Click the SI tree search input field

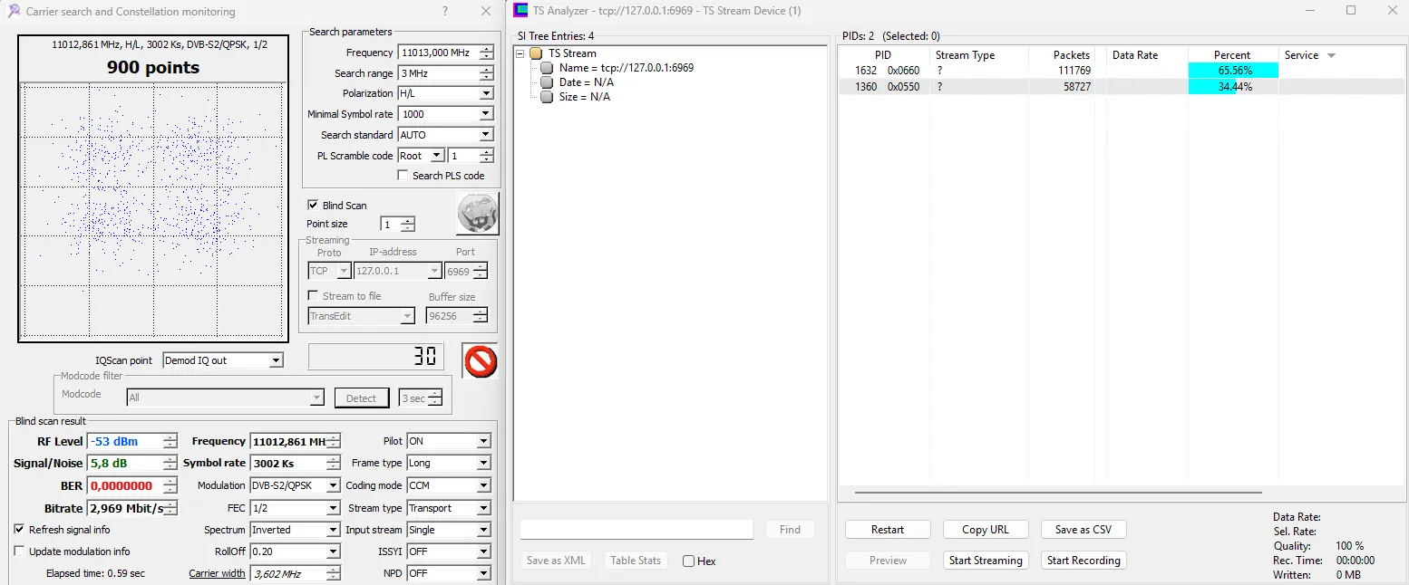tap(636, 530)
